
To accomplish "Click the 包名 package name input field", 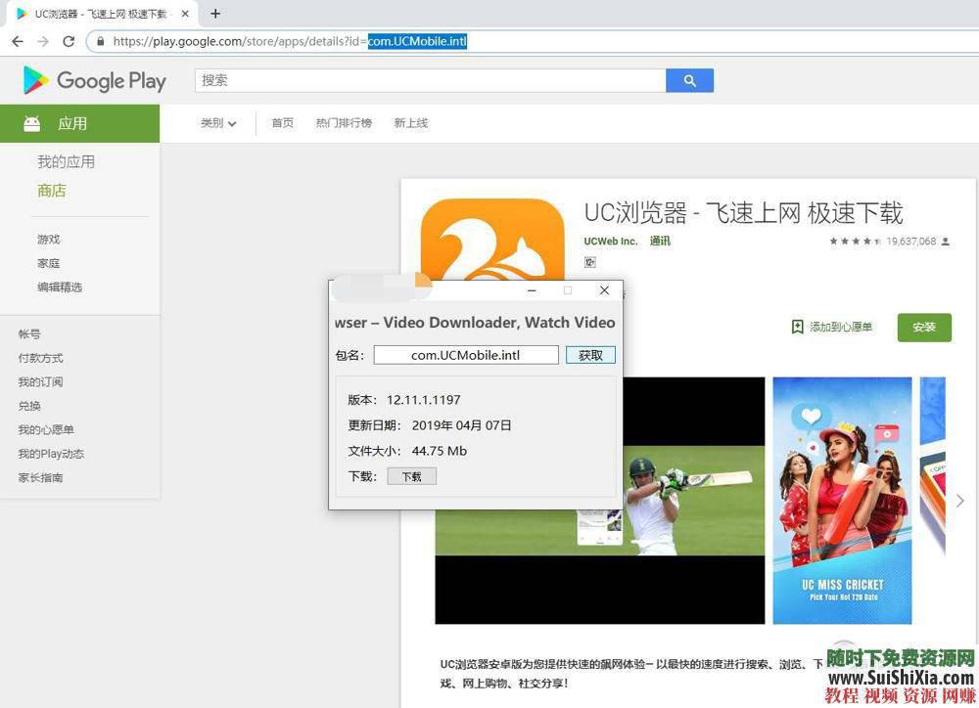I will [466, 355].
